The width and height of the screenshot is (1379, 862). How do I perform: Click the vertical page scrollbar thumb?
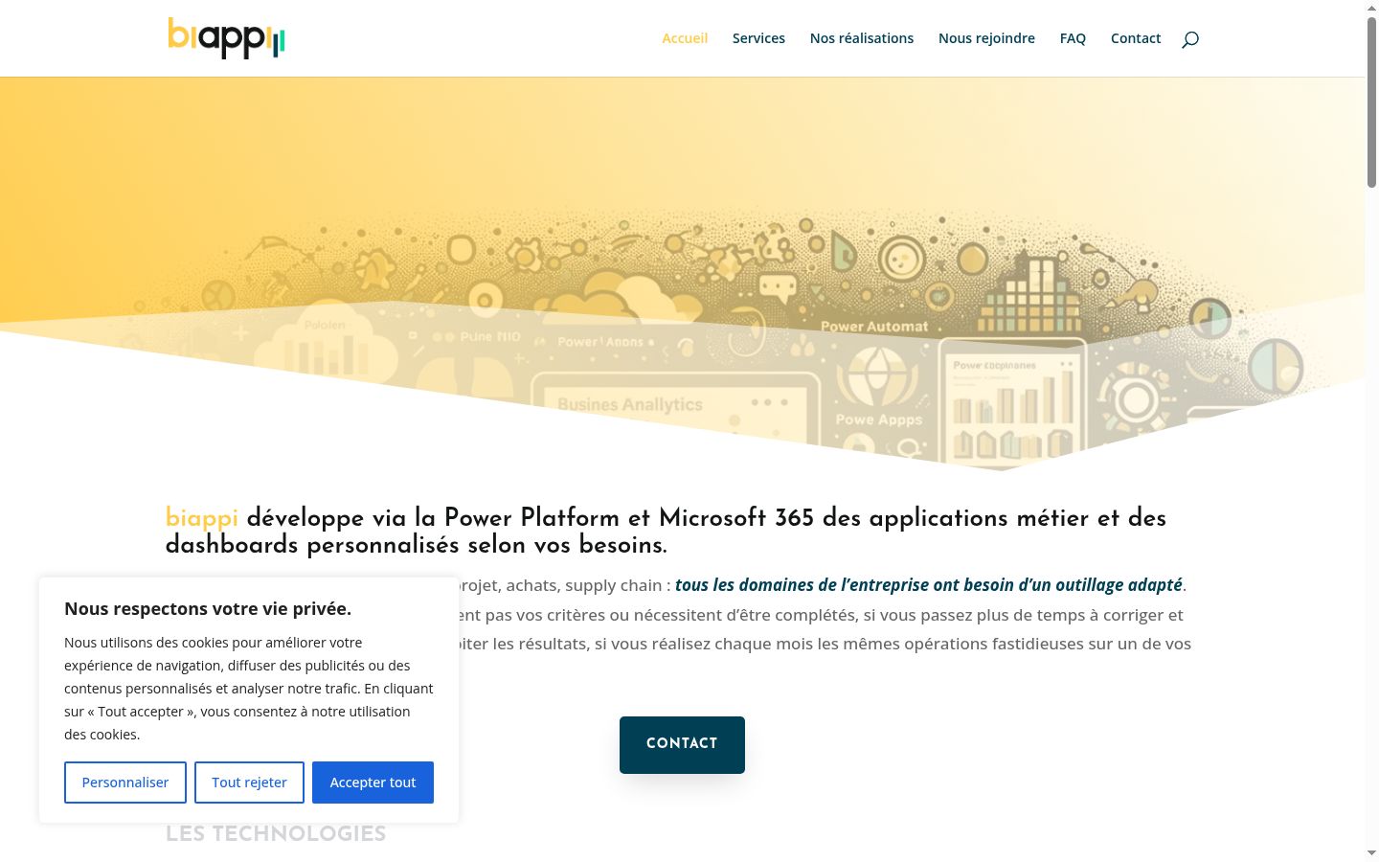(x=1371, y=102)
